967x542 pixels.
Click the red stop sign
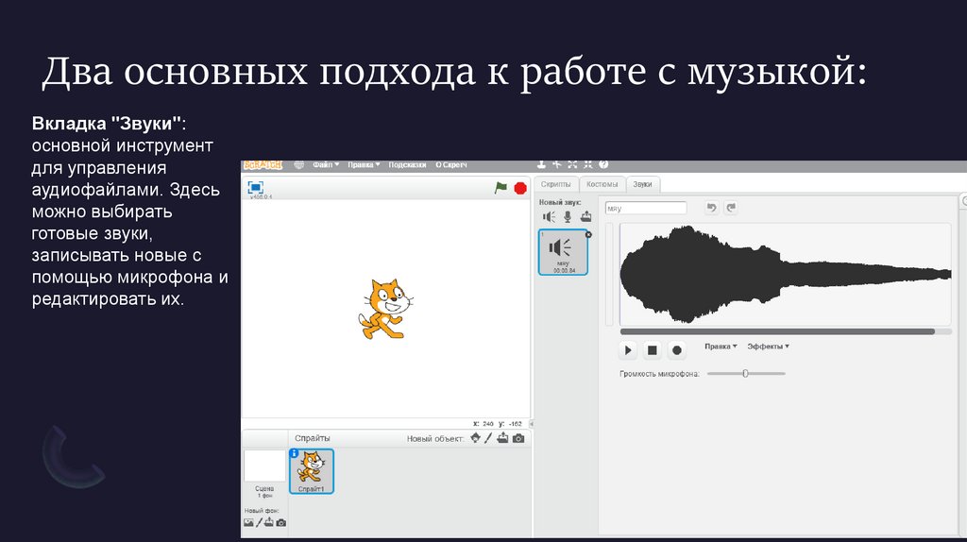520,188
